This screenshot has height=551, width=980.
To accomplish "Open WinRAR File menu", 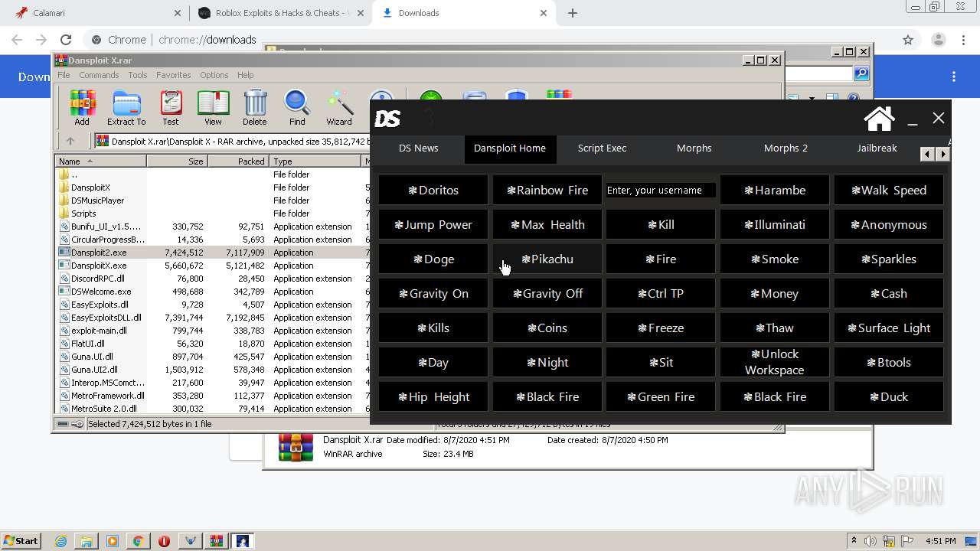I will click(64, 75).
